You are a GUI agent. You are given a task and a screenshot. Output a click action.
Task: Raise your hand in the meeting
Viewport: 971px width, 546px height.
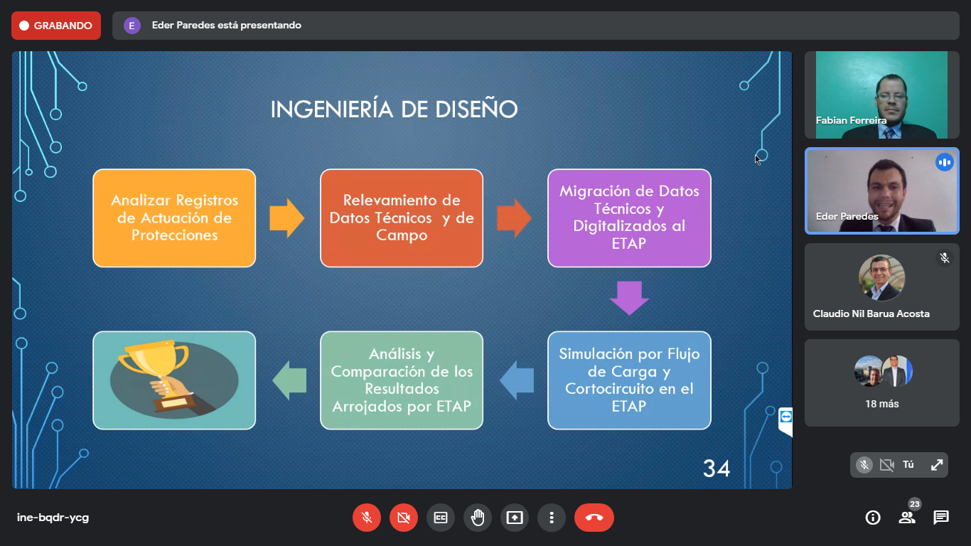coord(478,518)
